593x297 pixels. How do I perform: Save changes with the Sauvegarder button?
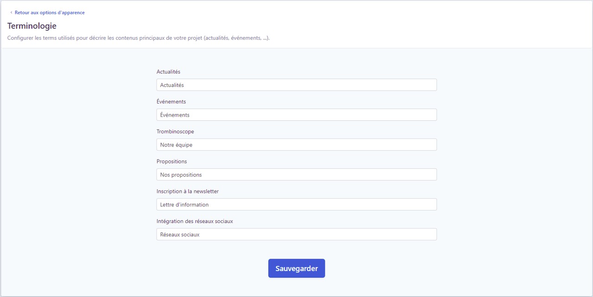point(296,268)
